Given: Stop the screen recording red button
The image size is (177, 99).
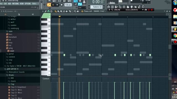Looking at the screenshot, I should point(152,10).
